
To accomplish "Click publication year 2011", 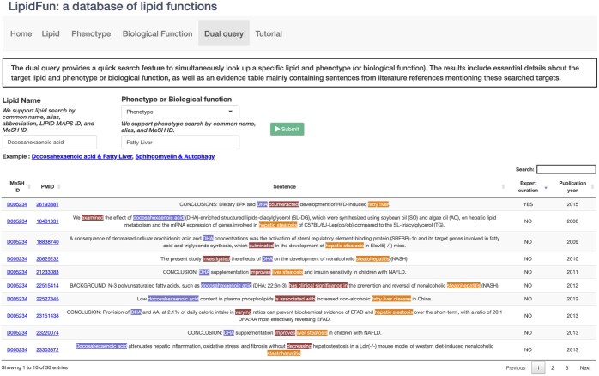I will [x=572, y=272].
